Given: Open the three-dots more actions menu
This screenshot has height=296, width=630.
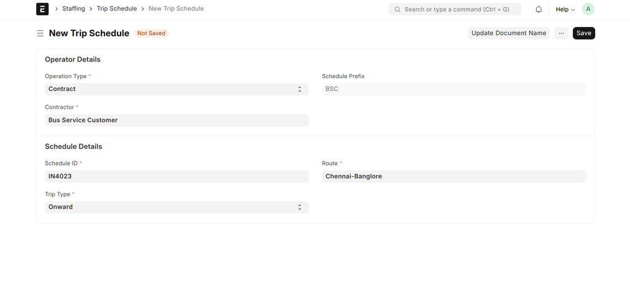Looking at the screenshot, I should (561, 33).
